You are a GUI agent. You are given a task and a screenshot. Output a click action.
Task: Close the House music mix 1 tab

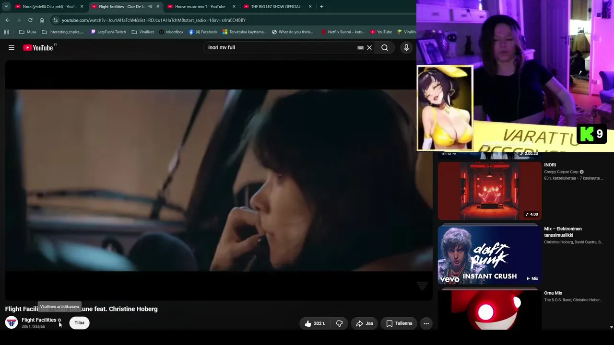(x=234, y=7)
